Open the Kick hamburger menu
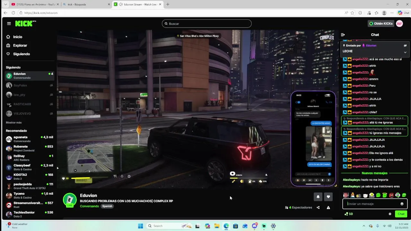Screen dimensions: 411x231 tap(9, 23)
